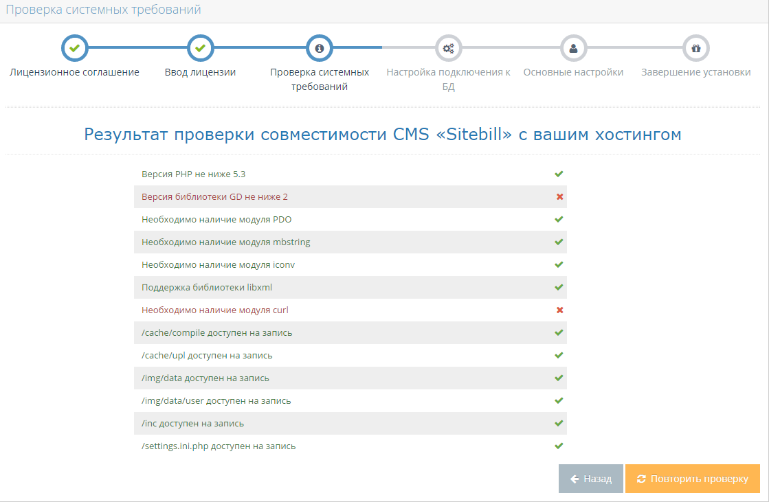This screenshot has height=502, width=769.
Task: Click the text Версия библиотеки GD не ниже 2
Action: click(215, 196)
